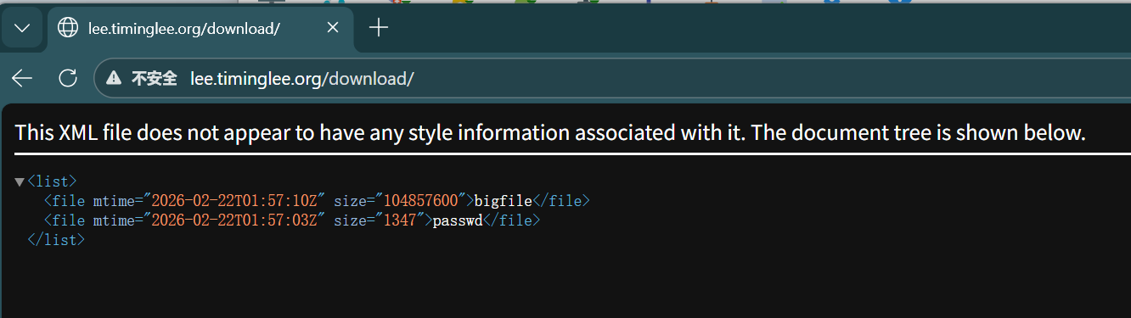Viewport: 1131px width, 318px height.
Task: Click size value 1347
Action: (x=399, y=220)
